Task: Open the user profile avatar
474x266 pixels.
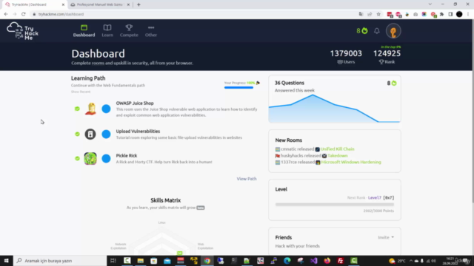Action: (x=393, y=31)
